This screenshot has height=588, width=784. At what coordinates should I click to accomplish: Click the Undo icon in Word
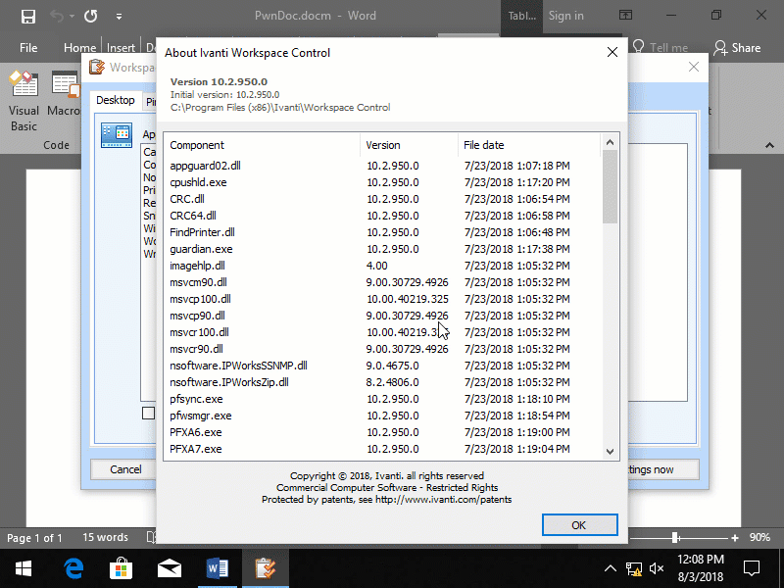point(57,16)
